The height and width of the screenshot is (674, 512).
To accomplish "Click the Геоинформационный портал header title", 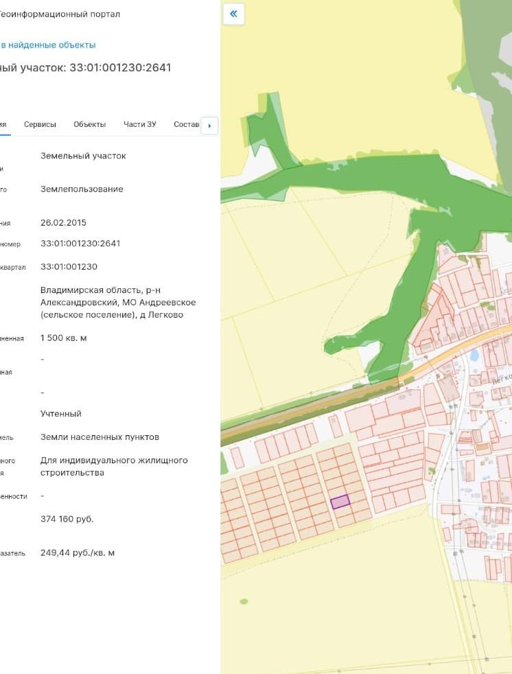I will [60, 14].
